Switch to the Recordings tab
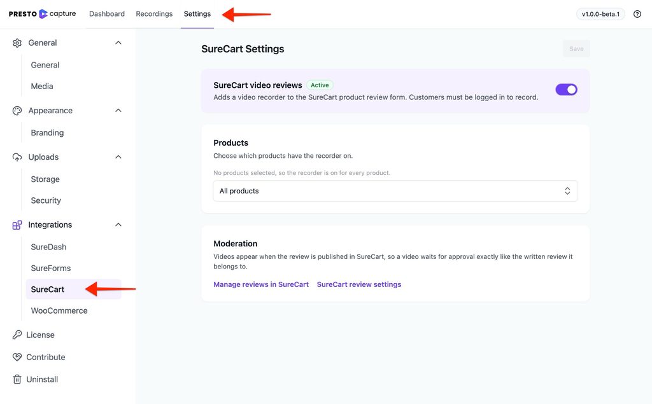Image resolution: width=652 pixels, height=404 pixels. pyautogui.click(x=154, y=14)
